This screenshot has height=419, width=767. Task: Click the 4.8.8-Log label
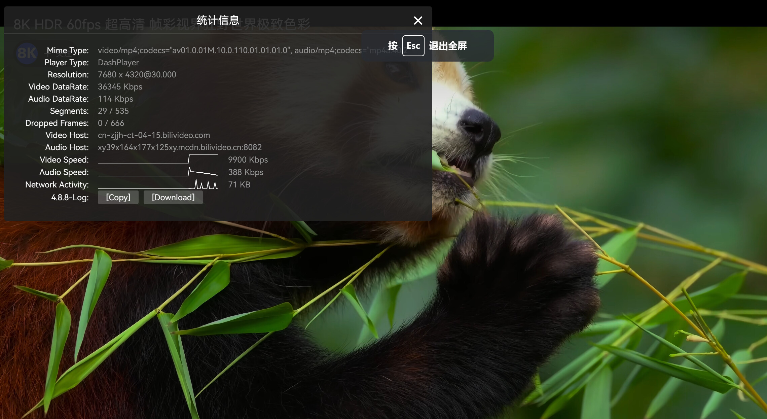point(70,198)
